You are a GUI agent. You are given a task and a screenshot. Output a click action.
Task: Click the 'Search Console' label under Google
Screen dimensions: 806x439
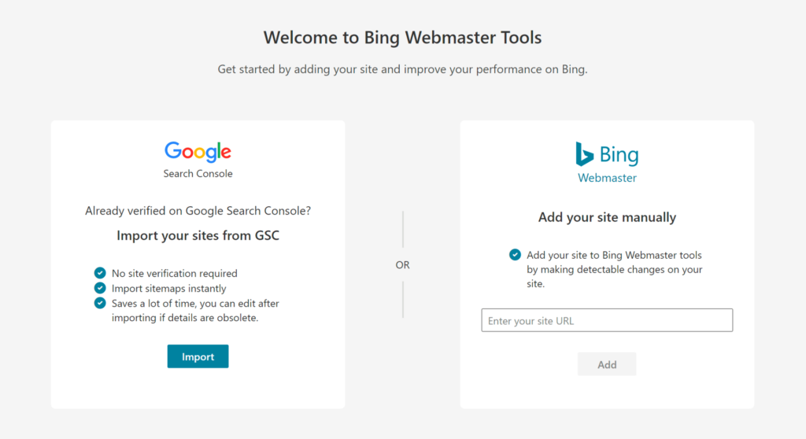198,174
